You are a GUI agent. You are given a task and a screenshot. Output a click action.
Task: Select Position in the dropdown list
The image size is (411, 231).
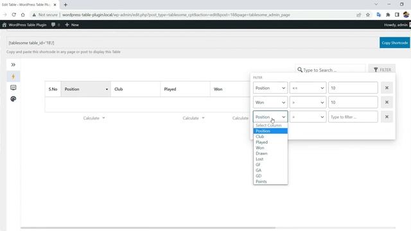tap(270, 131)
